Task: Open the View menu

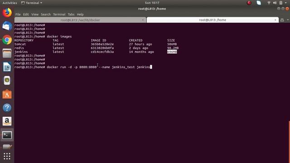Action: click(35, 14)
